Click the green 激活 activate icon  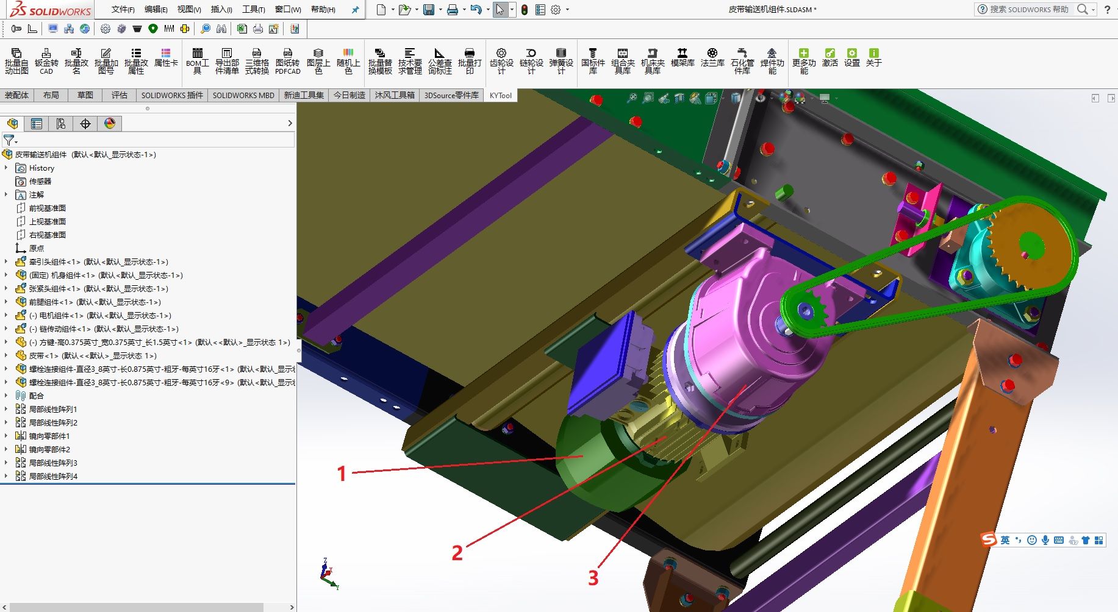(830, 57)
